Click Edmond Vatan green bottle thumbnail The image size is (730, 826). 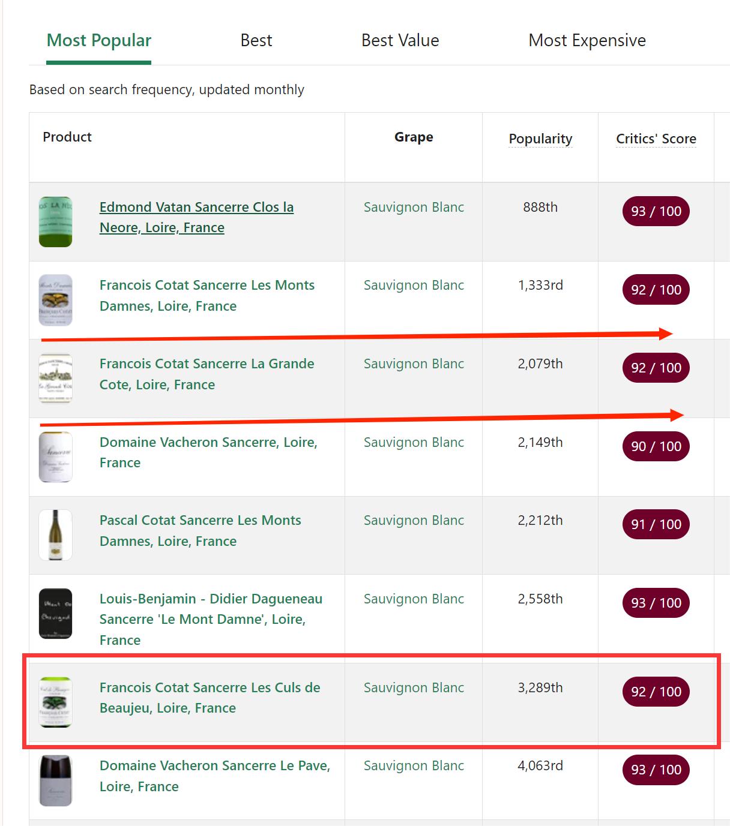55,221
